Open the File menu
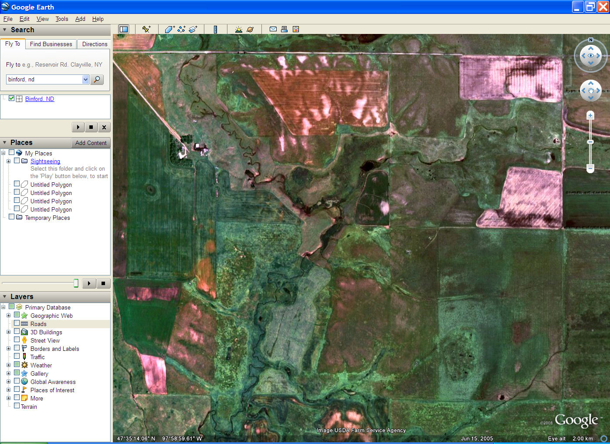 pos(8,19)
